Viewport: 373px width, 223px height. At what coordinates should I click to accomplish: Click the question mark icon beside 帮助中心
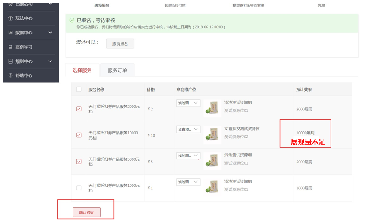[x=11, y=76]
